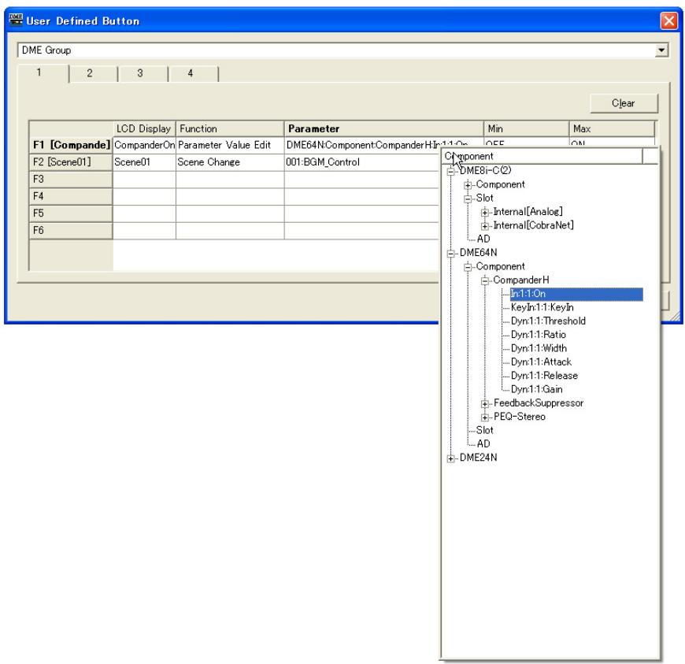Collapse the DME64N tree node
Screen dimensions: 685x664
[x=451, y=253]
